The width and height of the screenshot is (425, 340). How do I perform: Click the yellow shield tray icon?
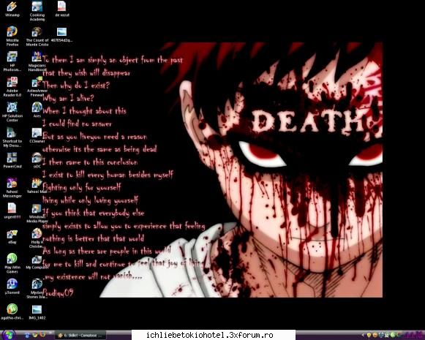coord(369,336)
